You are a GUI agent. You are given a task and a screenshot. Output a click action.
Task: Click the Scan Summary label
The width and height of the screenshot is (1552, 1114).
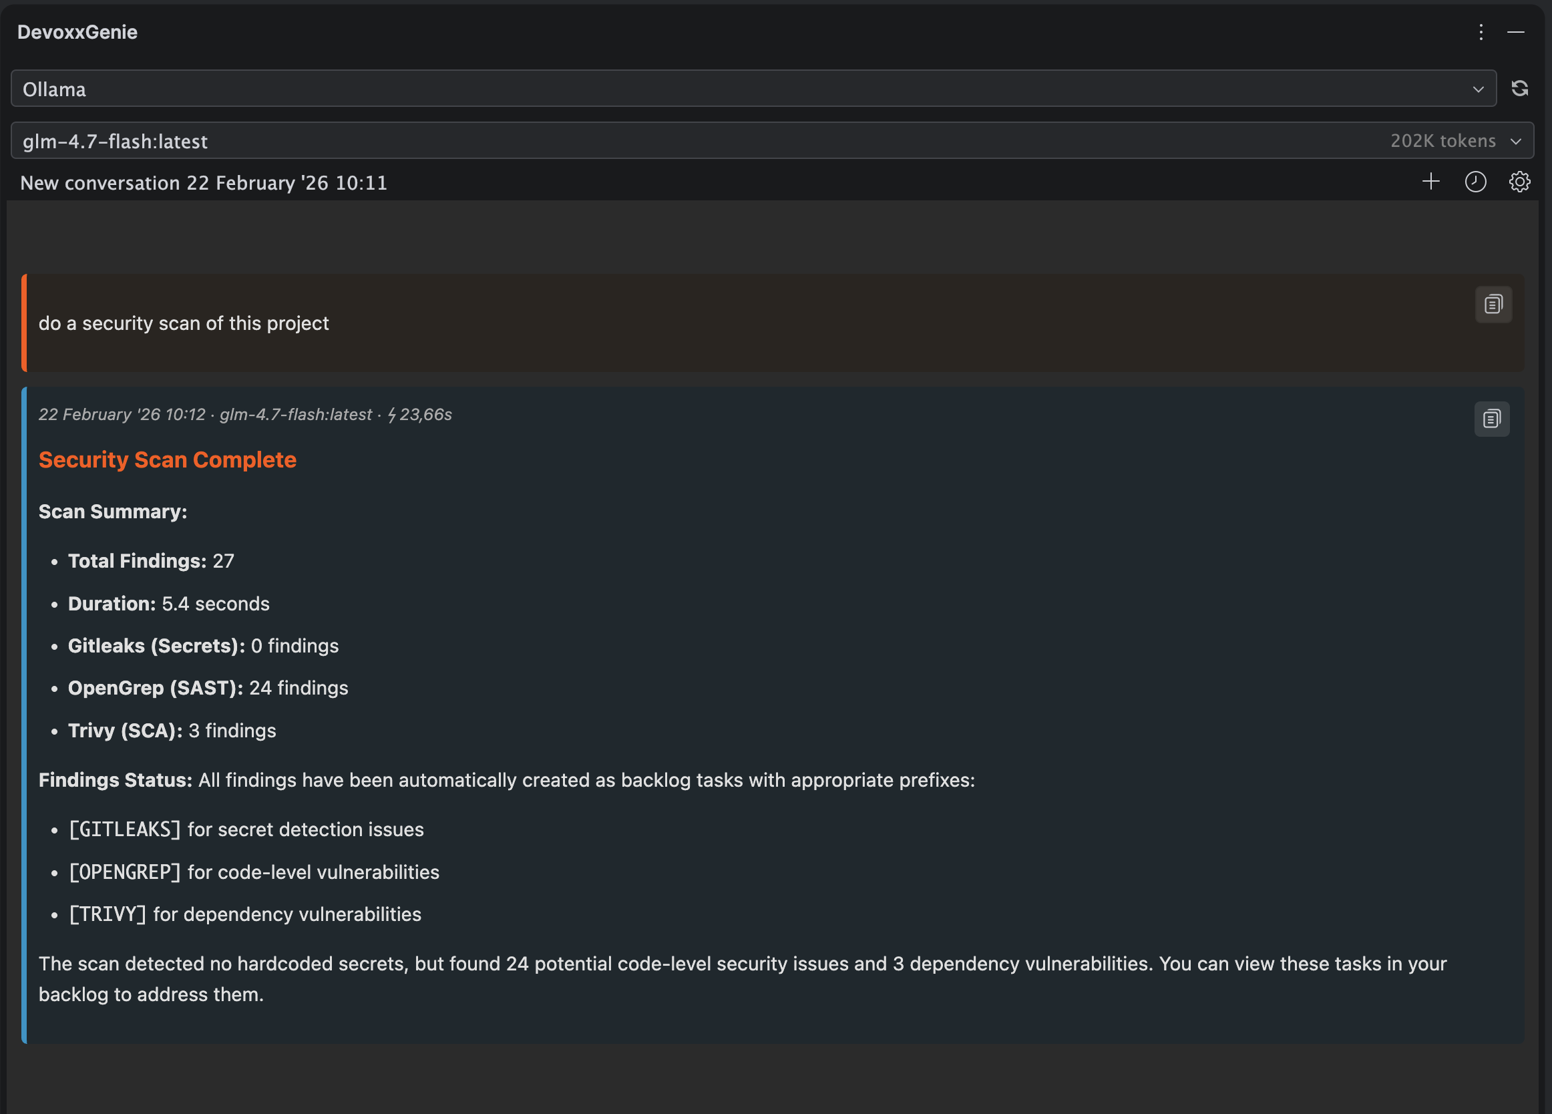[x=113, y=512]
